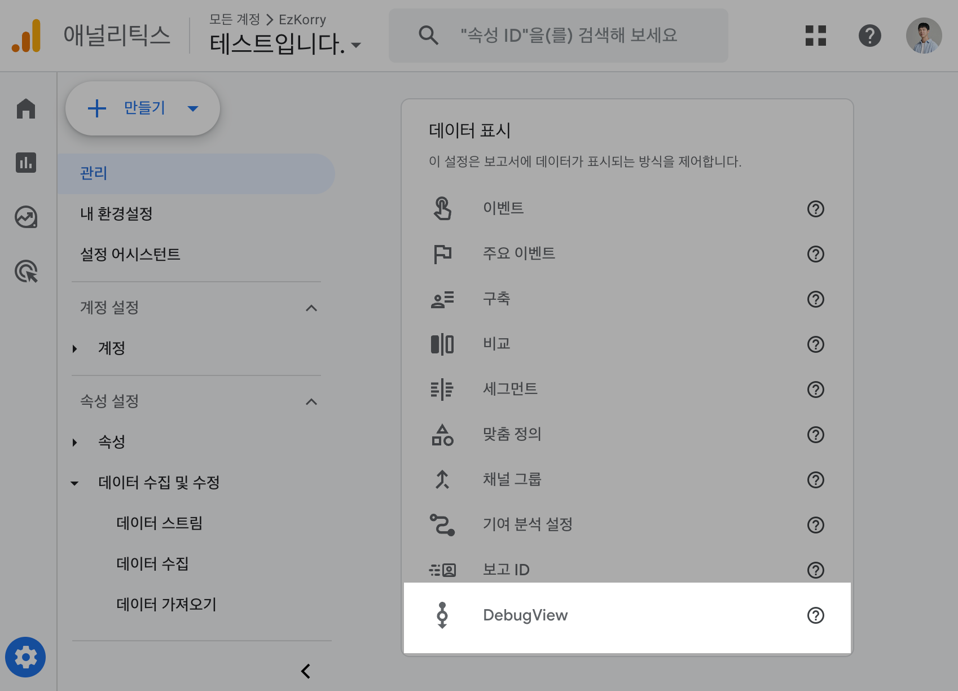
Task: Collapse the 속성 설정 section
Action: (310, 401)
